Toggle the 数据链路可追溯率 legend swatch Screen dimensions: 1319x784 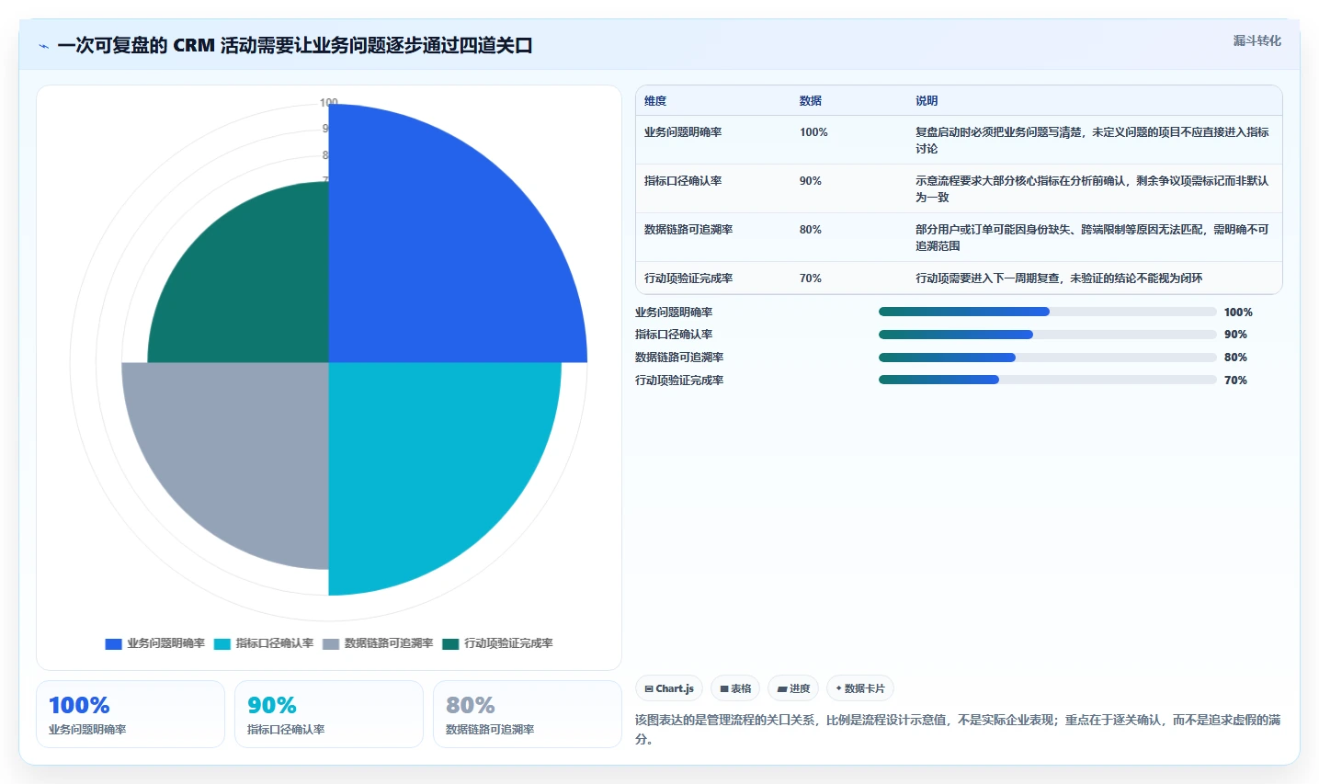pos(331,644)
